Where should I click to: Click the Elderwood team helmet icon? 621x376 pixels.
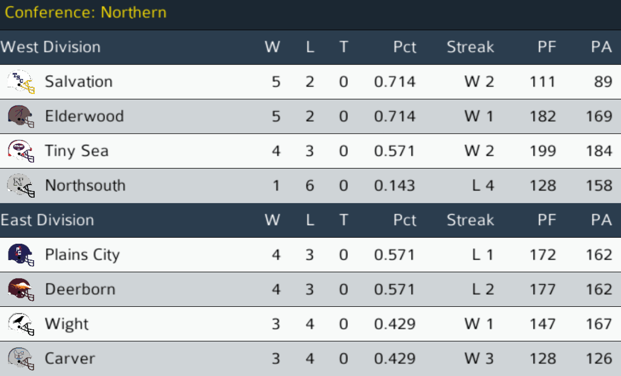[21, 116]
